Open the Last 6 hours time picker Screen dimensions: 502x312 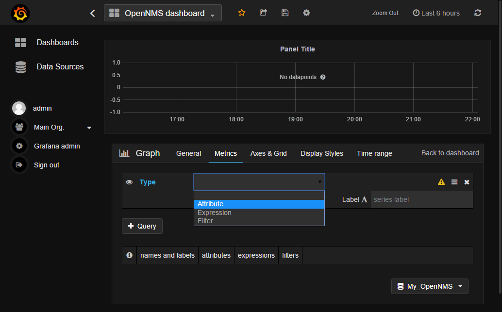[x=436, y=13]
